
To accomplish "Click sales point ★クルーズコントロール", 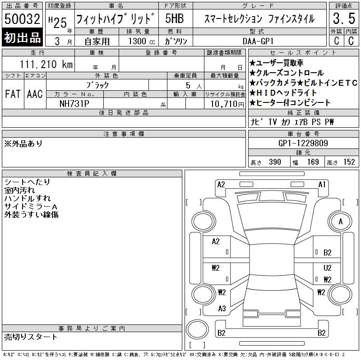I will 287,73.
